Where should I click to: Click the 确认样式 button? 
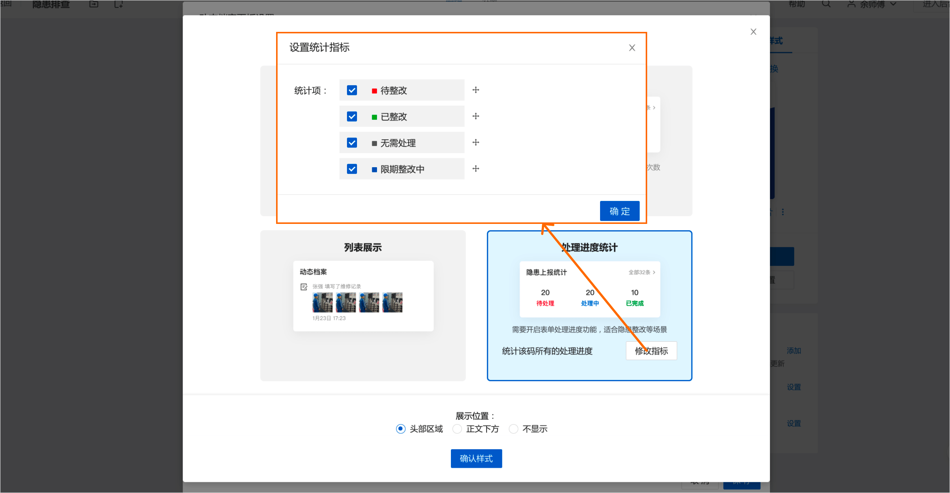[x=476, y=459]
